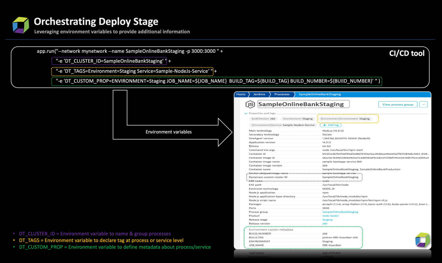
Task: Click the Dynatrace cube logo in the slide header
Action: (20, 24)
